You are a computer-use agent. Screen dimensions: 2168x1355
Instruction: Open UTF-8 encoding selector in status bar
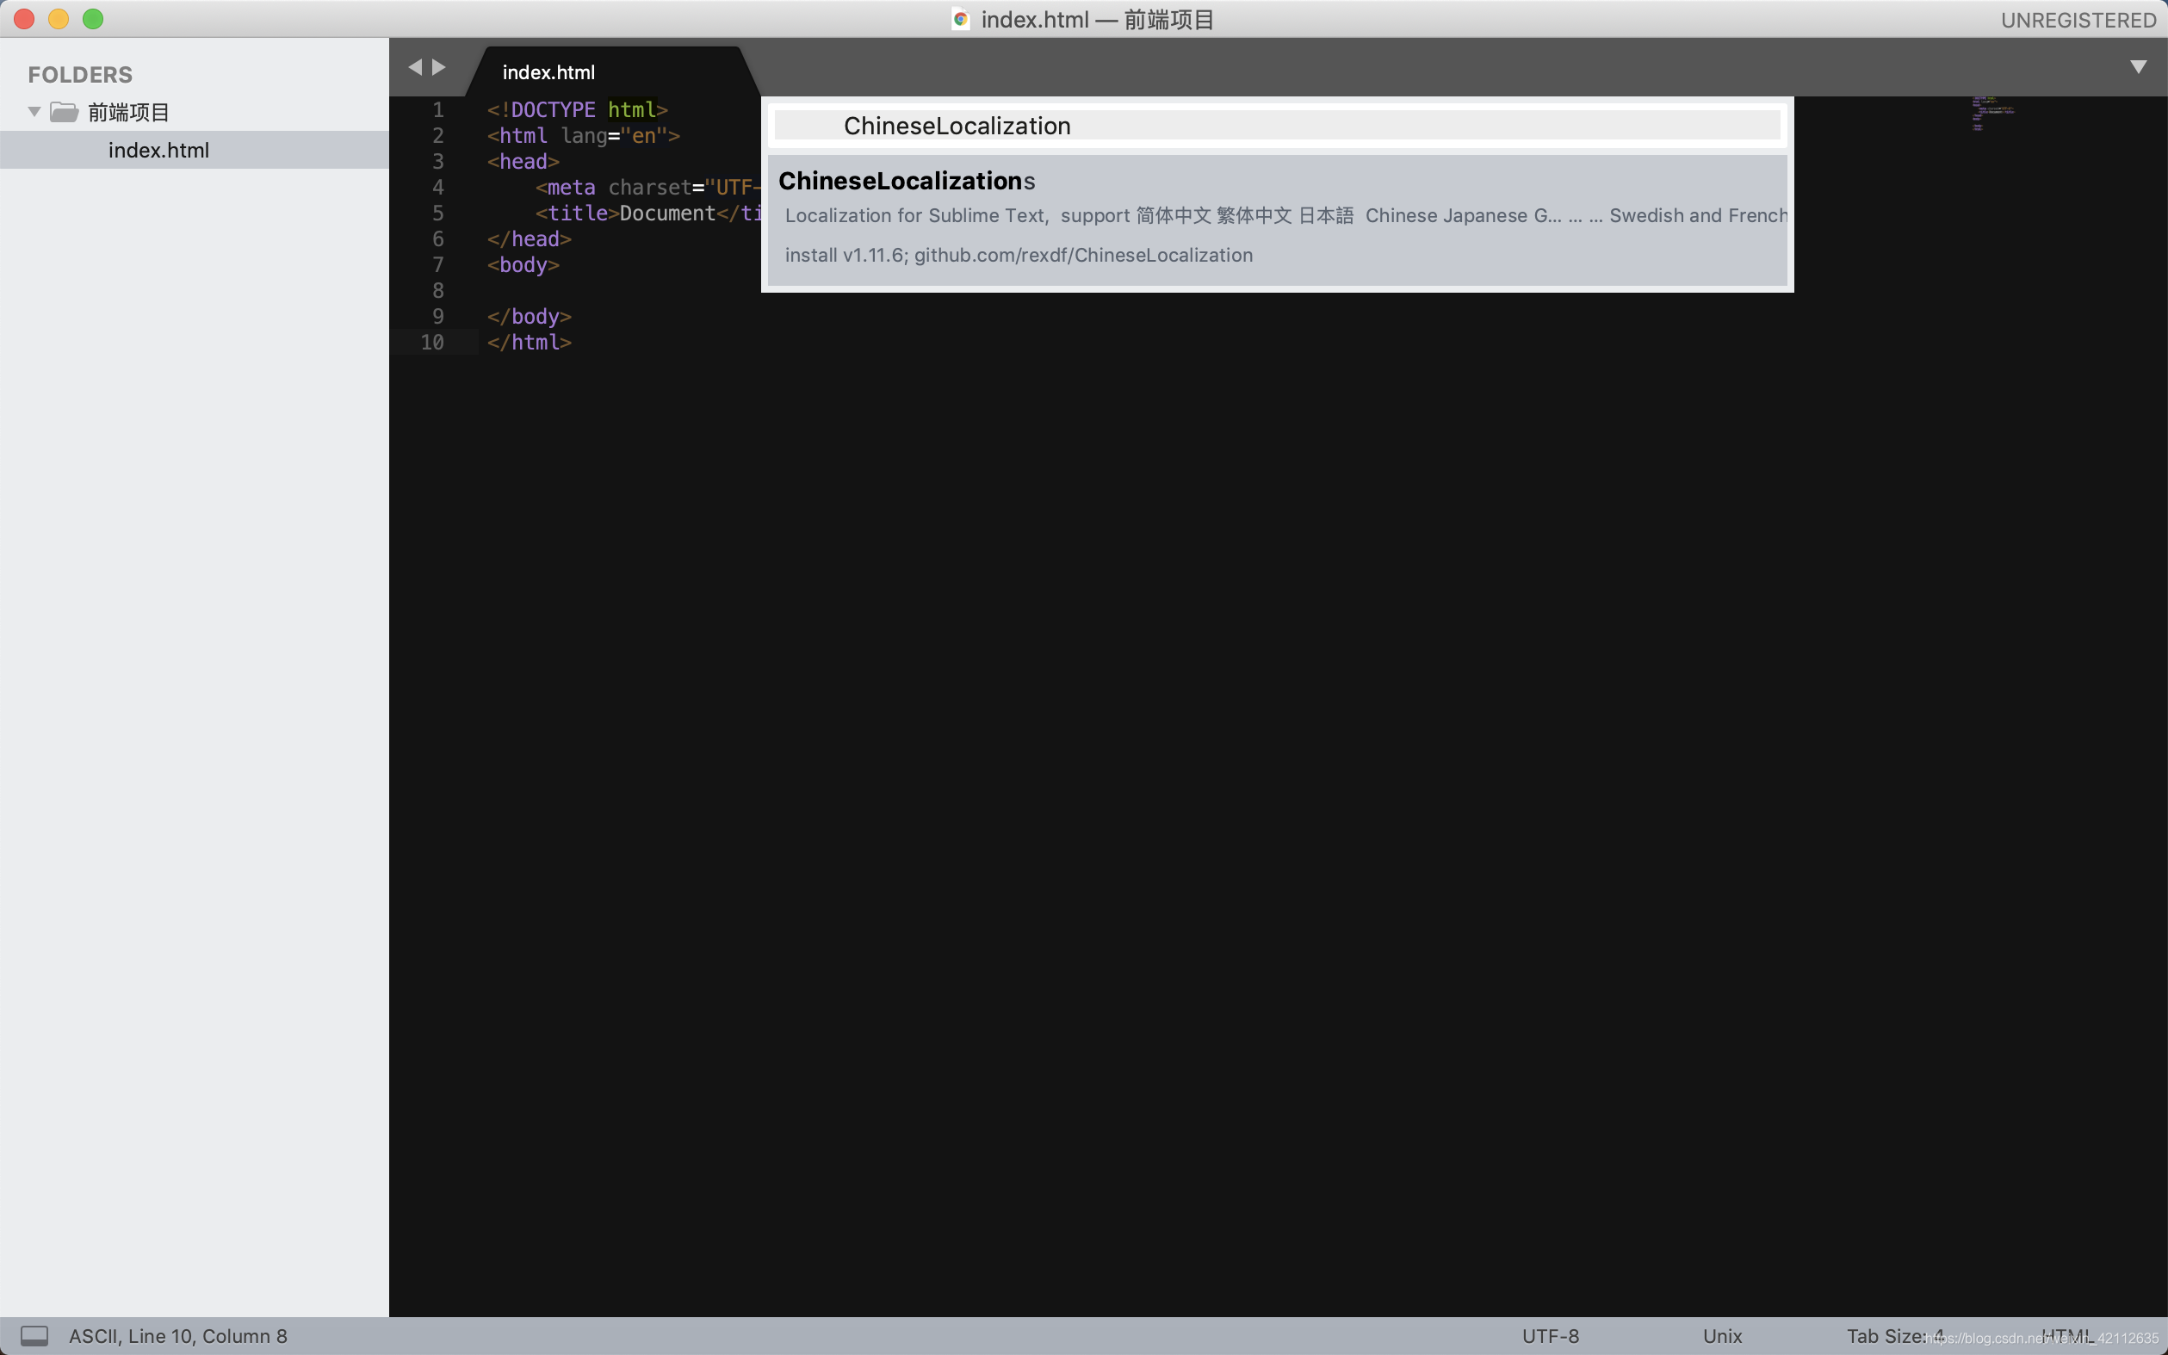[1551, 1335]
